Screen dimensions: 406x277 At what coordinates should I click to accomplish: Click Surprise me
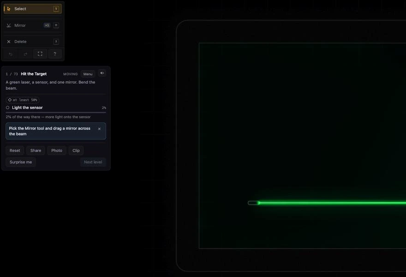click(21, 162)
